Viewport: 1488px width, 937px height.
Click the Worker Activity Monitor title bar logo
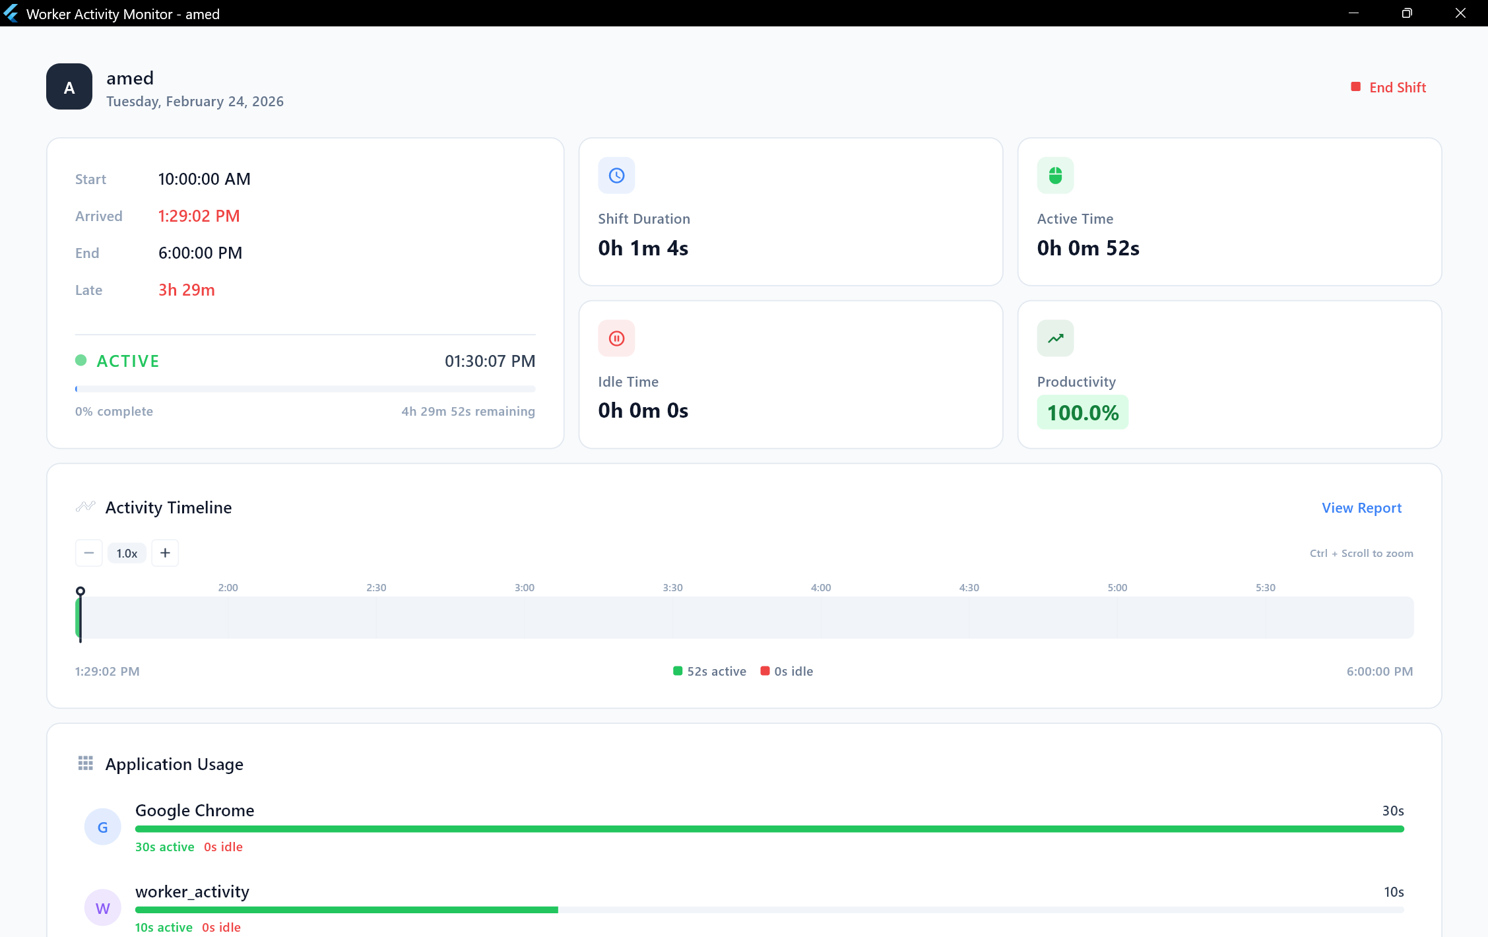click(11, 13)
